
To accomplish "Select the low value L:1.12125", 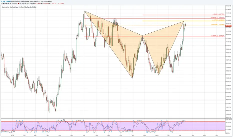I will tap(53, 3).
